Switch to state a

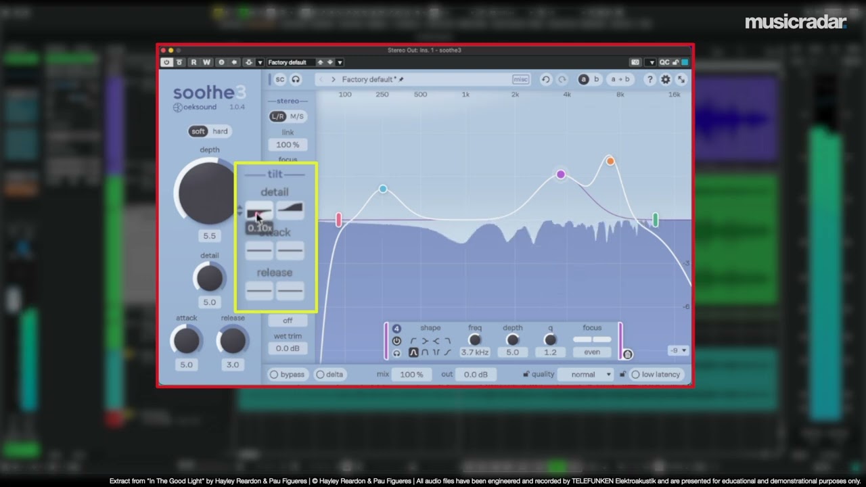pyautogui.click(x=583, y=79)
